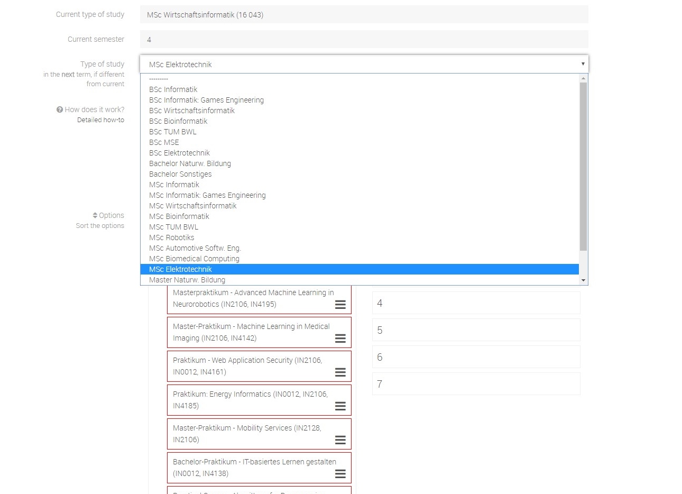This screenshot has height=494, width=682.
Task: Select BSc Elektrotechnik option
Action: tap(360, 153)
